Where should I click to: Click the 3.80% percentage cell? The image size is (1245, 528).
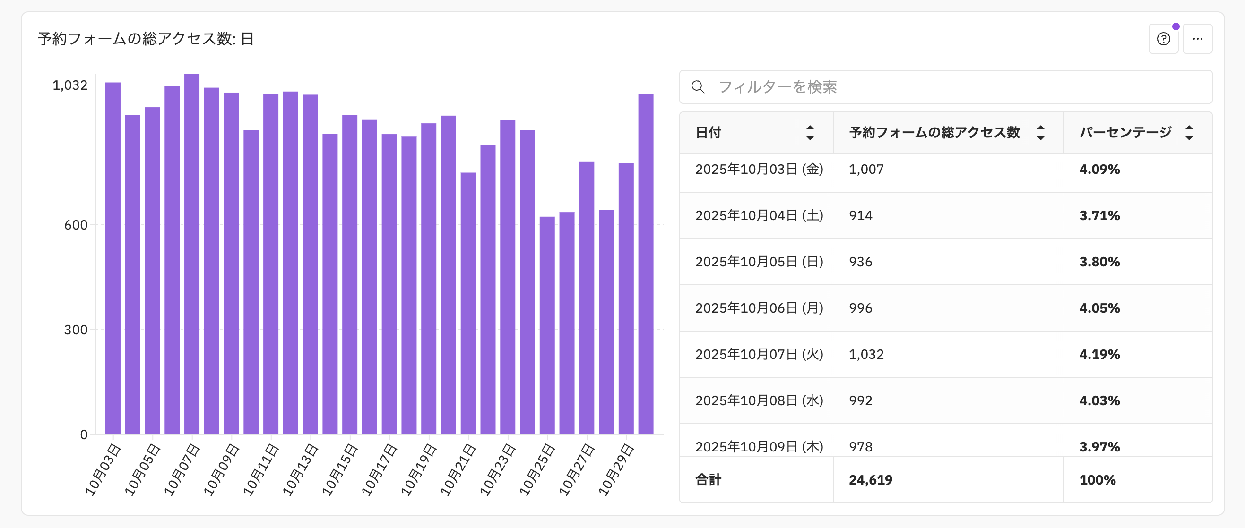point(1099,262)
